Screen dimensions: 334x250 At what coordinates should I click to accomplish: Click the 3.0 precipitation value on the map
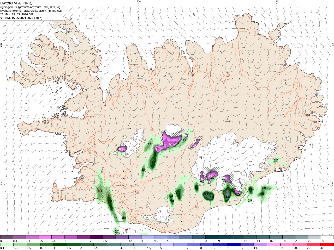[212, 197]
